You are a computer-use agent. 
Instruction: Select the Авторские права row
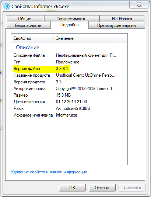(69, 89)
